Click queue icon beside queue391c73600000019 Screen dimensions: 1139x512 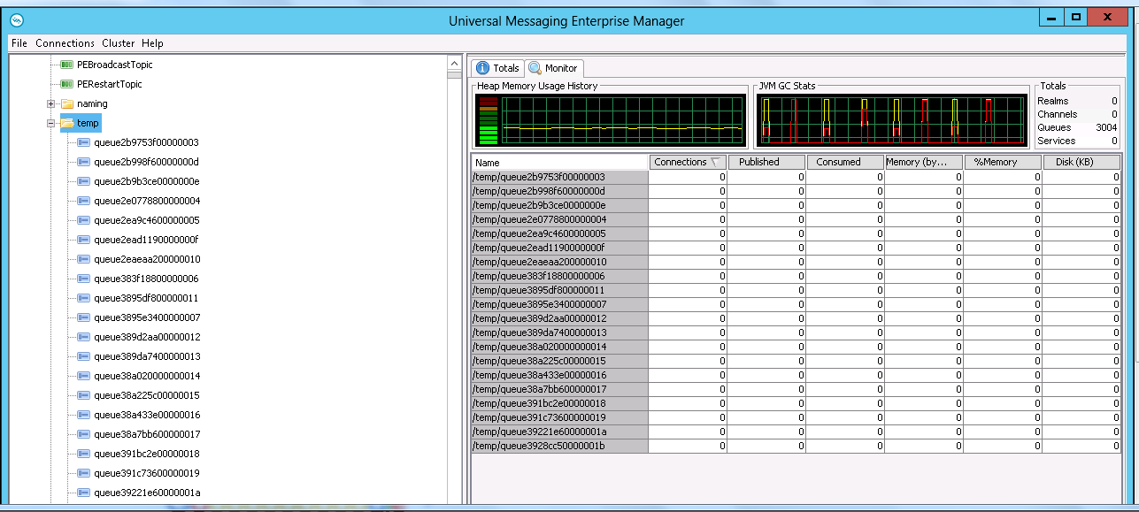coord(84,473)
